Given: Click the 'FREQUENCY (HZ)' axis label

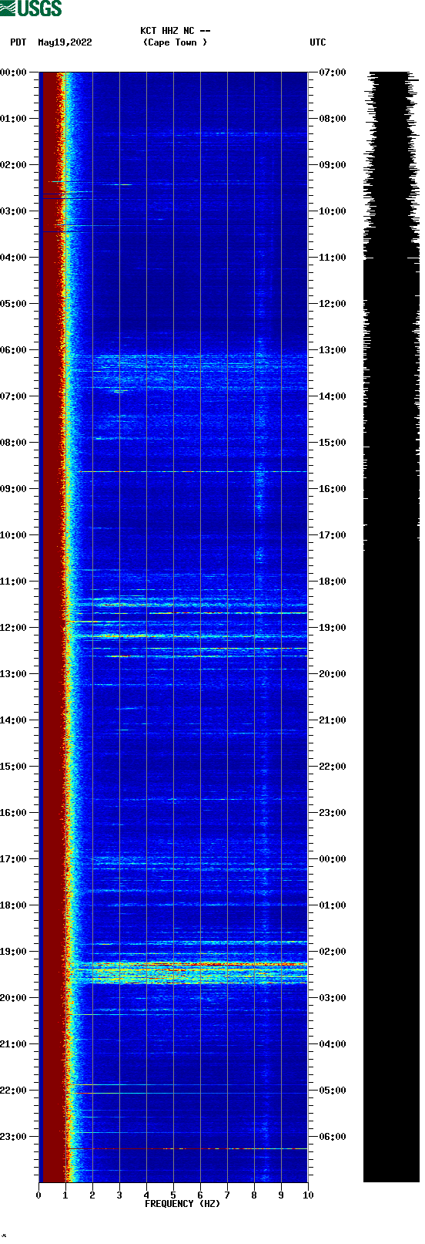Looking at the screenshot, I should [182, 1204].
